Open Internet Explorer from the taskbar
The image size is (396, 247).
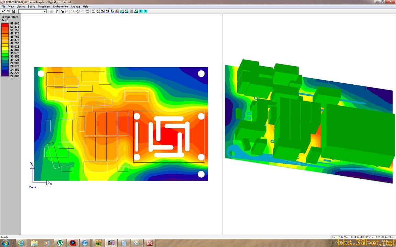coord(21,243)
